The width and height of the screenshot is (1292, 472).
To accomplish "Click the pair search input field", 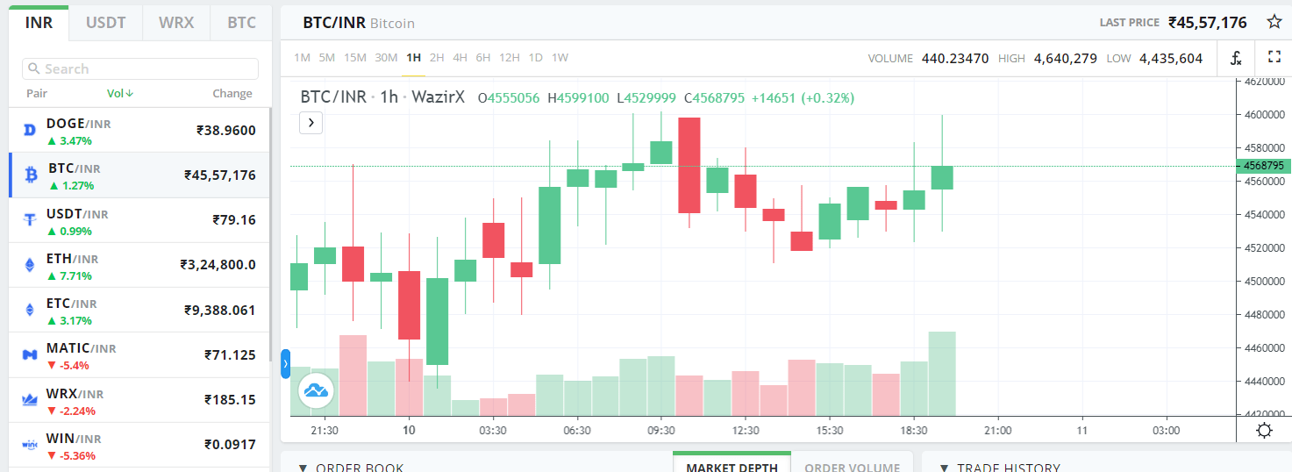I will click(140, 68).
